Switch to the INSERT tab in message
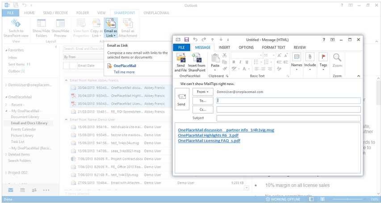Viewport: 381px width, 203px height. pyautogui.click(x=225, y=47)
